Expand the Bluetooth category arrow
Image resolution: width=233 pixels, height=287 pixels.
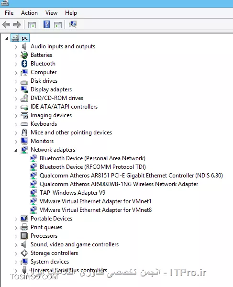click(x=16, y=64)
